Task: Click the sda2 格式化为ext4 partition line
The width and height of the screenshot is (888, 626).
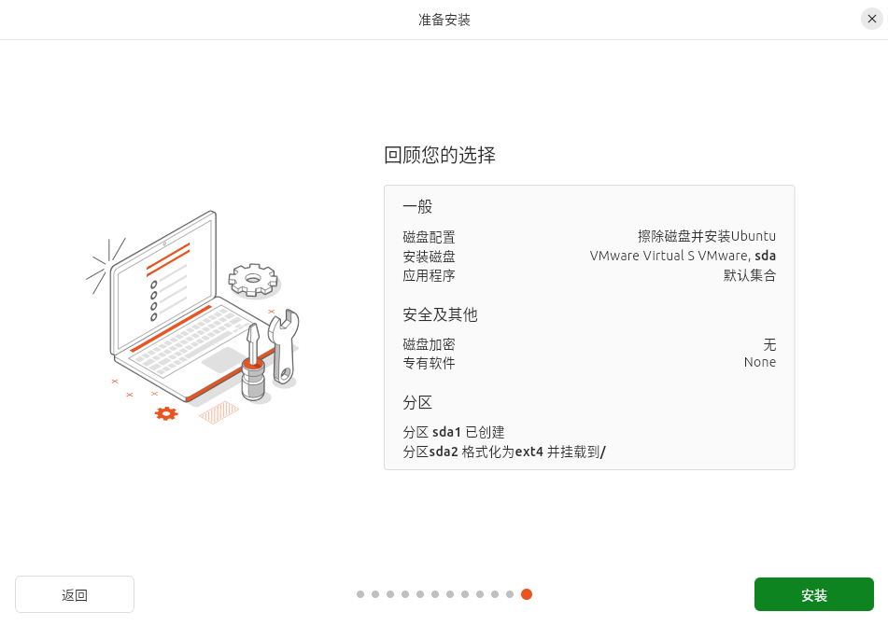Action: pyautogui.click(x=504, y=452)
